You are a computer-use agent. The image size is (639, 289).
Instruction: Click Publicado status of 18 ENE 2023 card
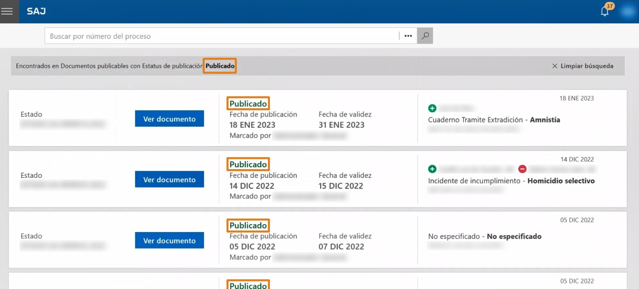pyautogui.click(x=248, y=104)
